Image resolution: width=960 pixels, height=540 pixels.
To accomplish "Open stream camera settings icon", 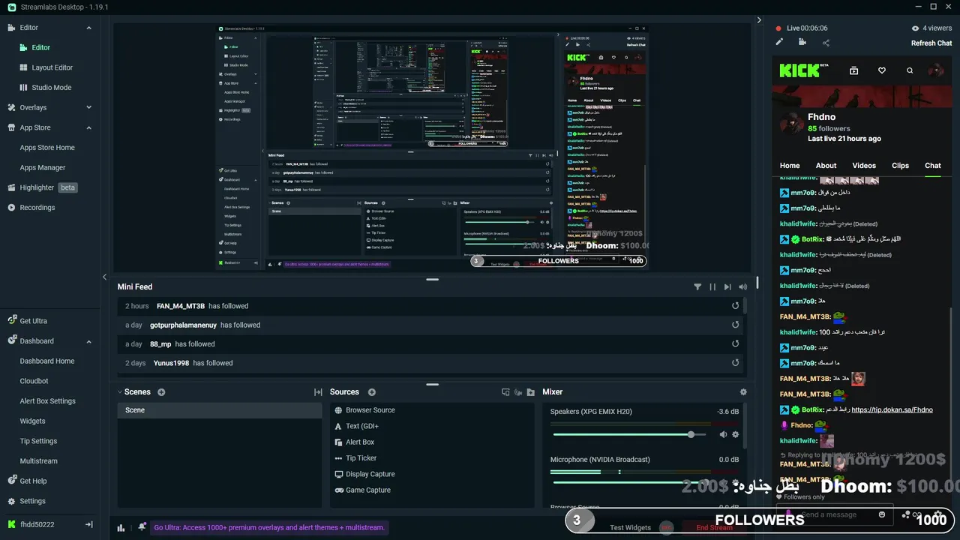I will [x=802, y=43].
